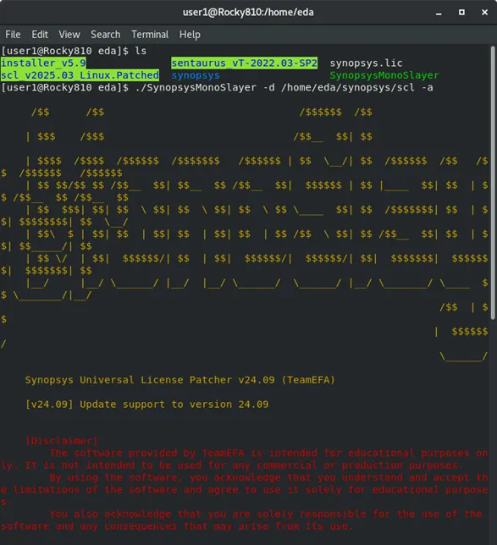Click the sentaurus_vT-2022.03-SP2 directory name
The width and height of the screenshot is (497, 545).
pyautogui.click(x=244, y=63)
